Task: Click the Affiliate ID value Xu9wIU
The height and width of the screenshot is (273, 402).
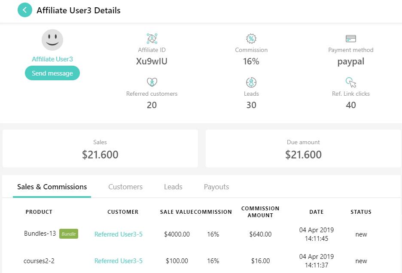Action: point(152,61)
